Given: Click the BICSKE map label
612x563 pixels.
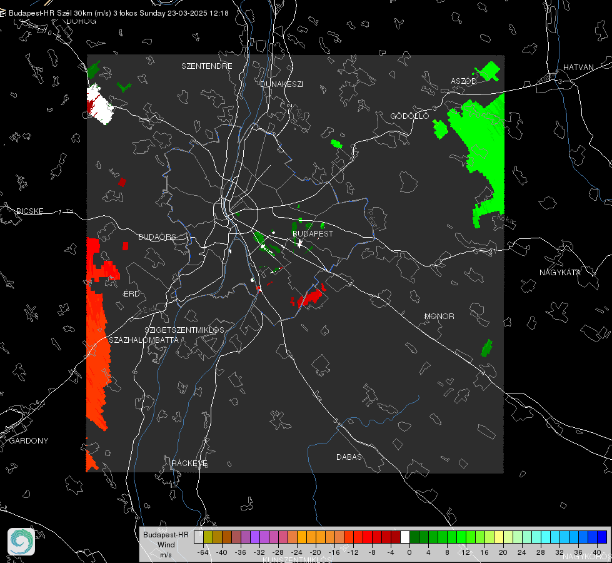Looking at the screenshot, I should point(29,211).
